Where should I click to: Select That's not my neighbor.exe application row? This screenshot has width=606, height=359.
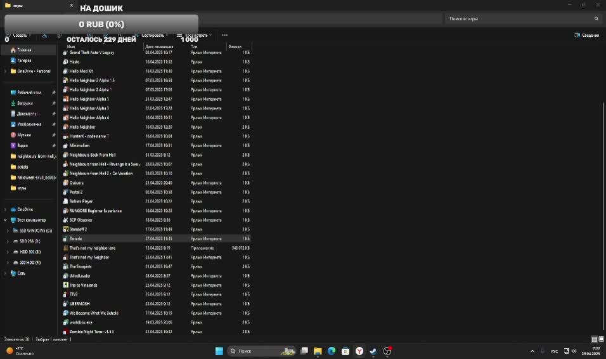click(x=157, y=248)
